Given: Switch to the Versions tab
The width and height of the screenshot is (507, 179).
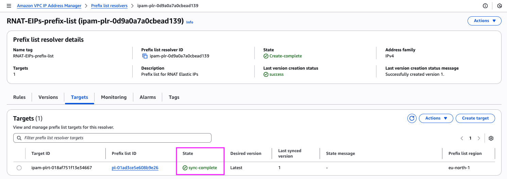Looking at the screenshot, I should (x=48, y=97).
